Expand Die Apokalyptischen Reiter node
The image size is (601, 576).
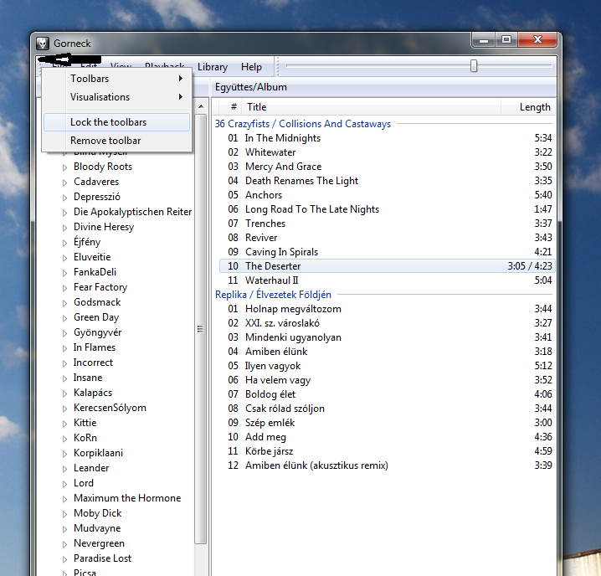pyautogui.click(x=64, y=213)
